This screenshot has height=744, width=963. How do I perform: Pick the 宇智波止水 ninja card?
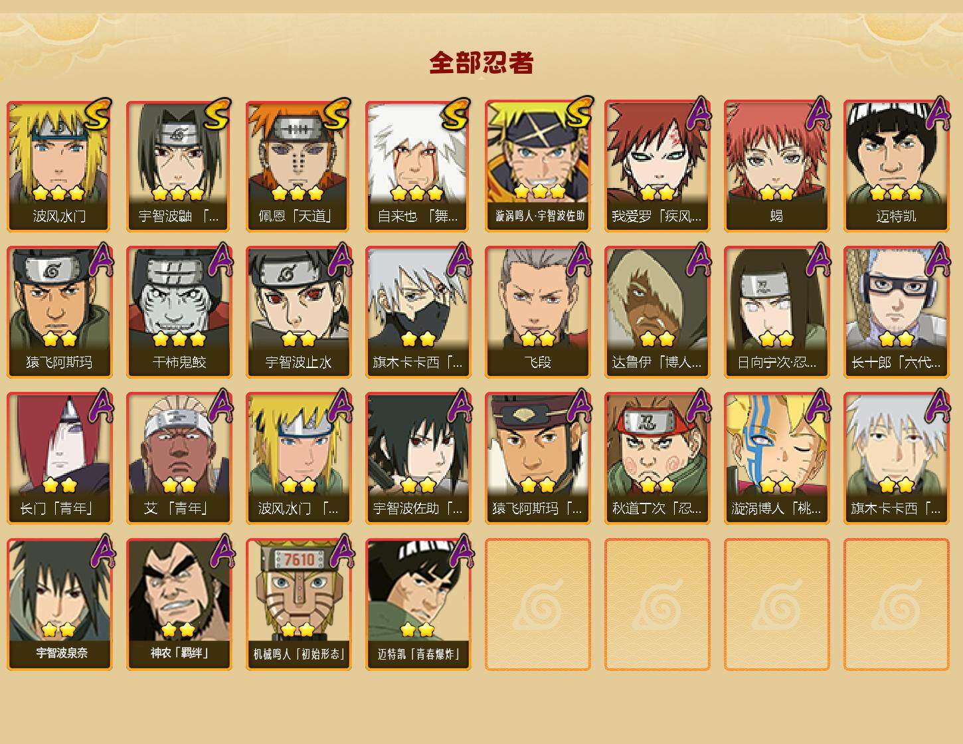click(x=299, y=312)
